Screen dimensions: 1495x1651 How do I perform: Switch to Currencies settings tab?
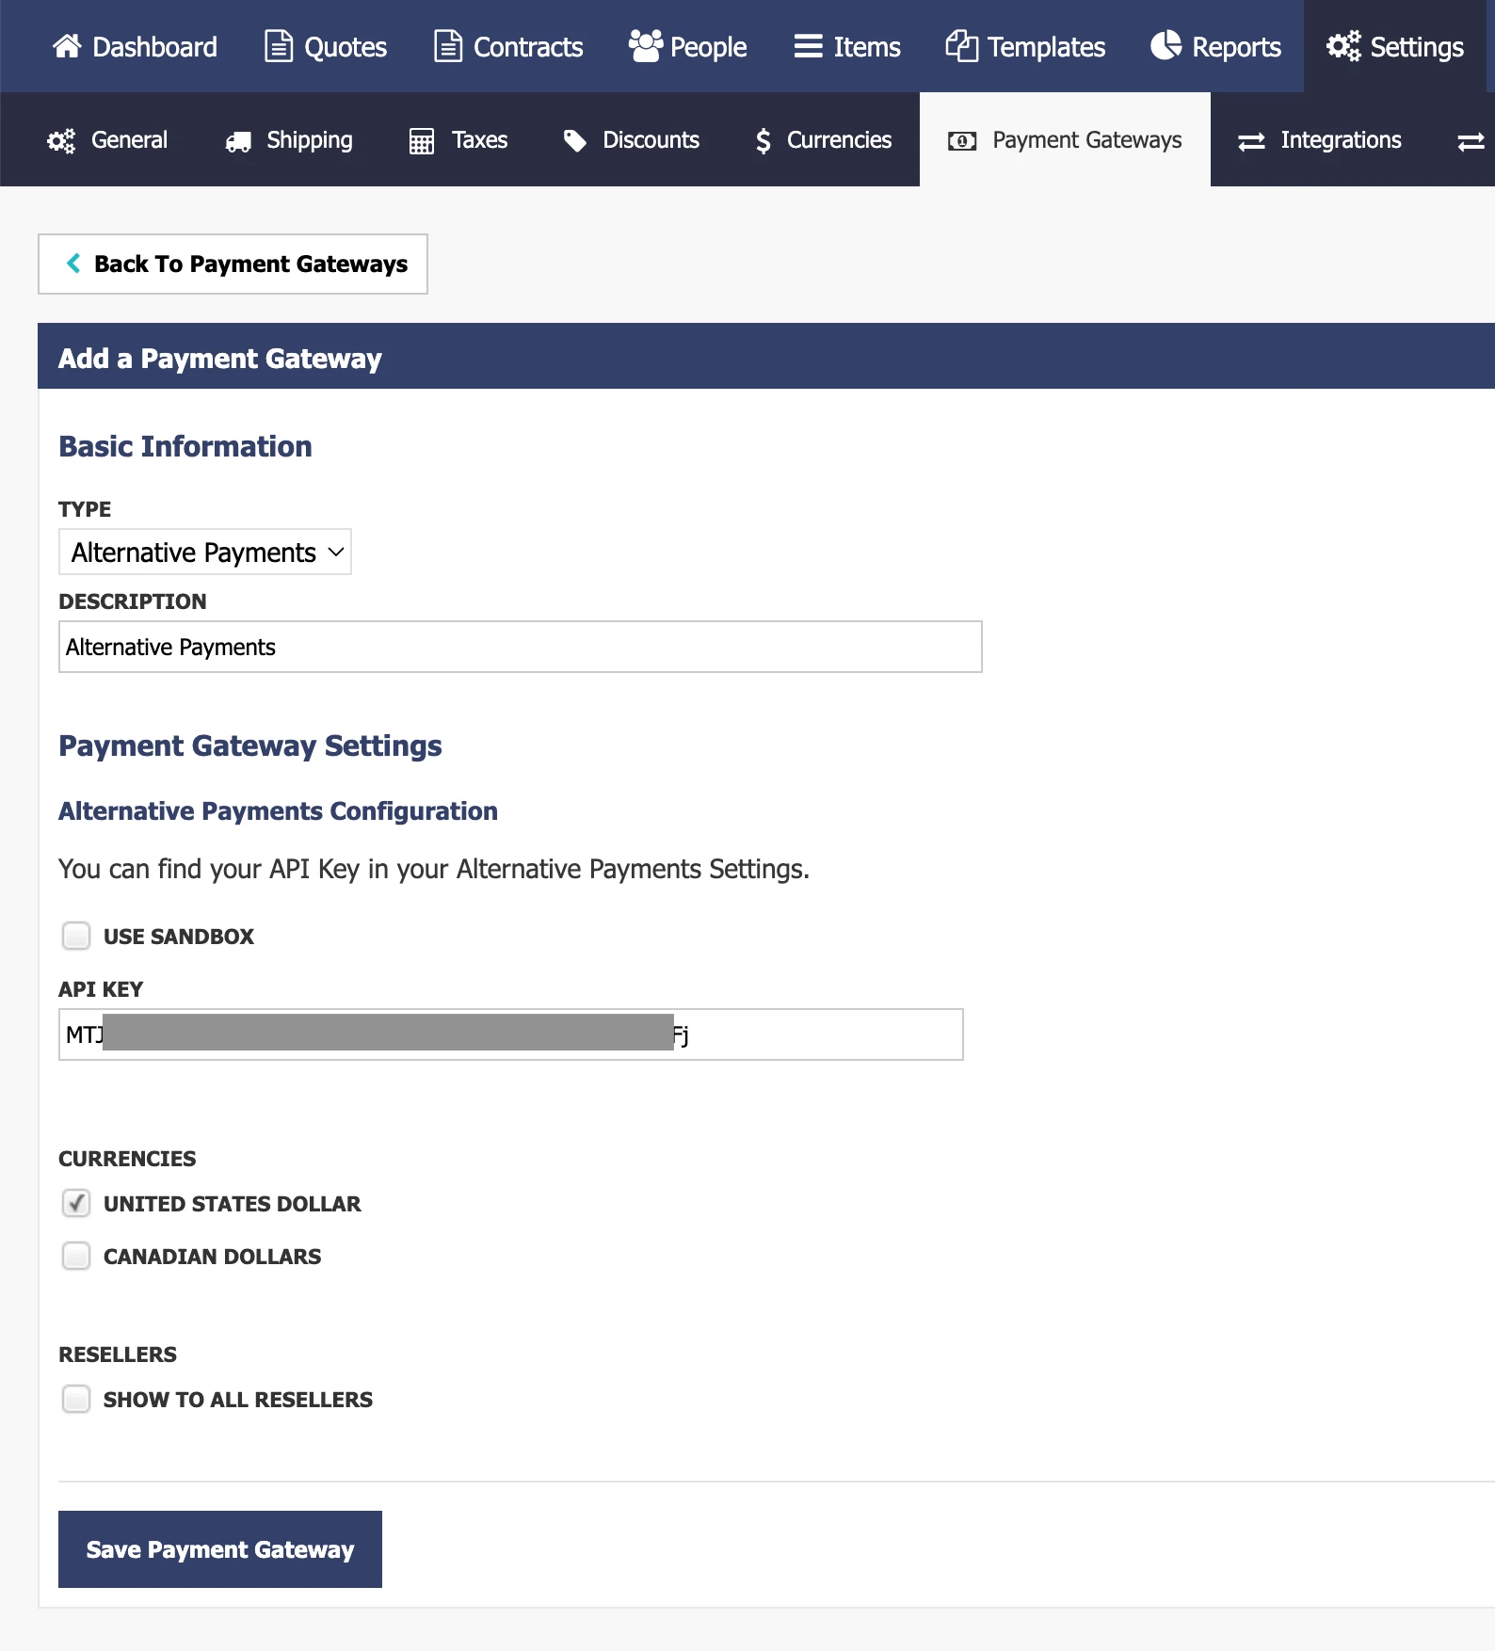pos(824,140)
